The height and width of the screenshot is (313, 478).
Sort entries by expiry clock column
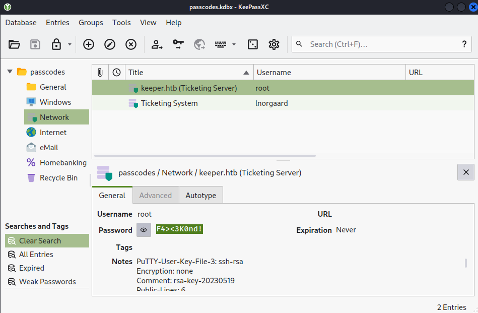pos(116,72)
